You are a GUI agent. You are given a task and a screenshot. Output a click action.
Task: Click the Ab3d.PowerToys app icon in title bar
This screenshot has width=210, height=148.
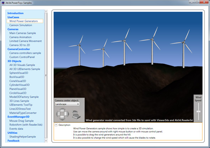click(x=3, y=3)
